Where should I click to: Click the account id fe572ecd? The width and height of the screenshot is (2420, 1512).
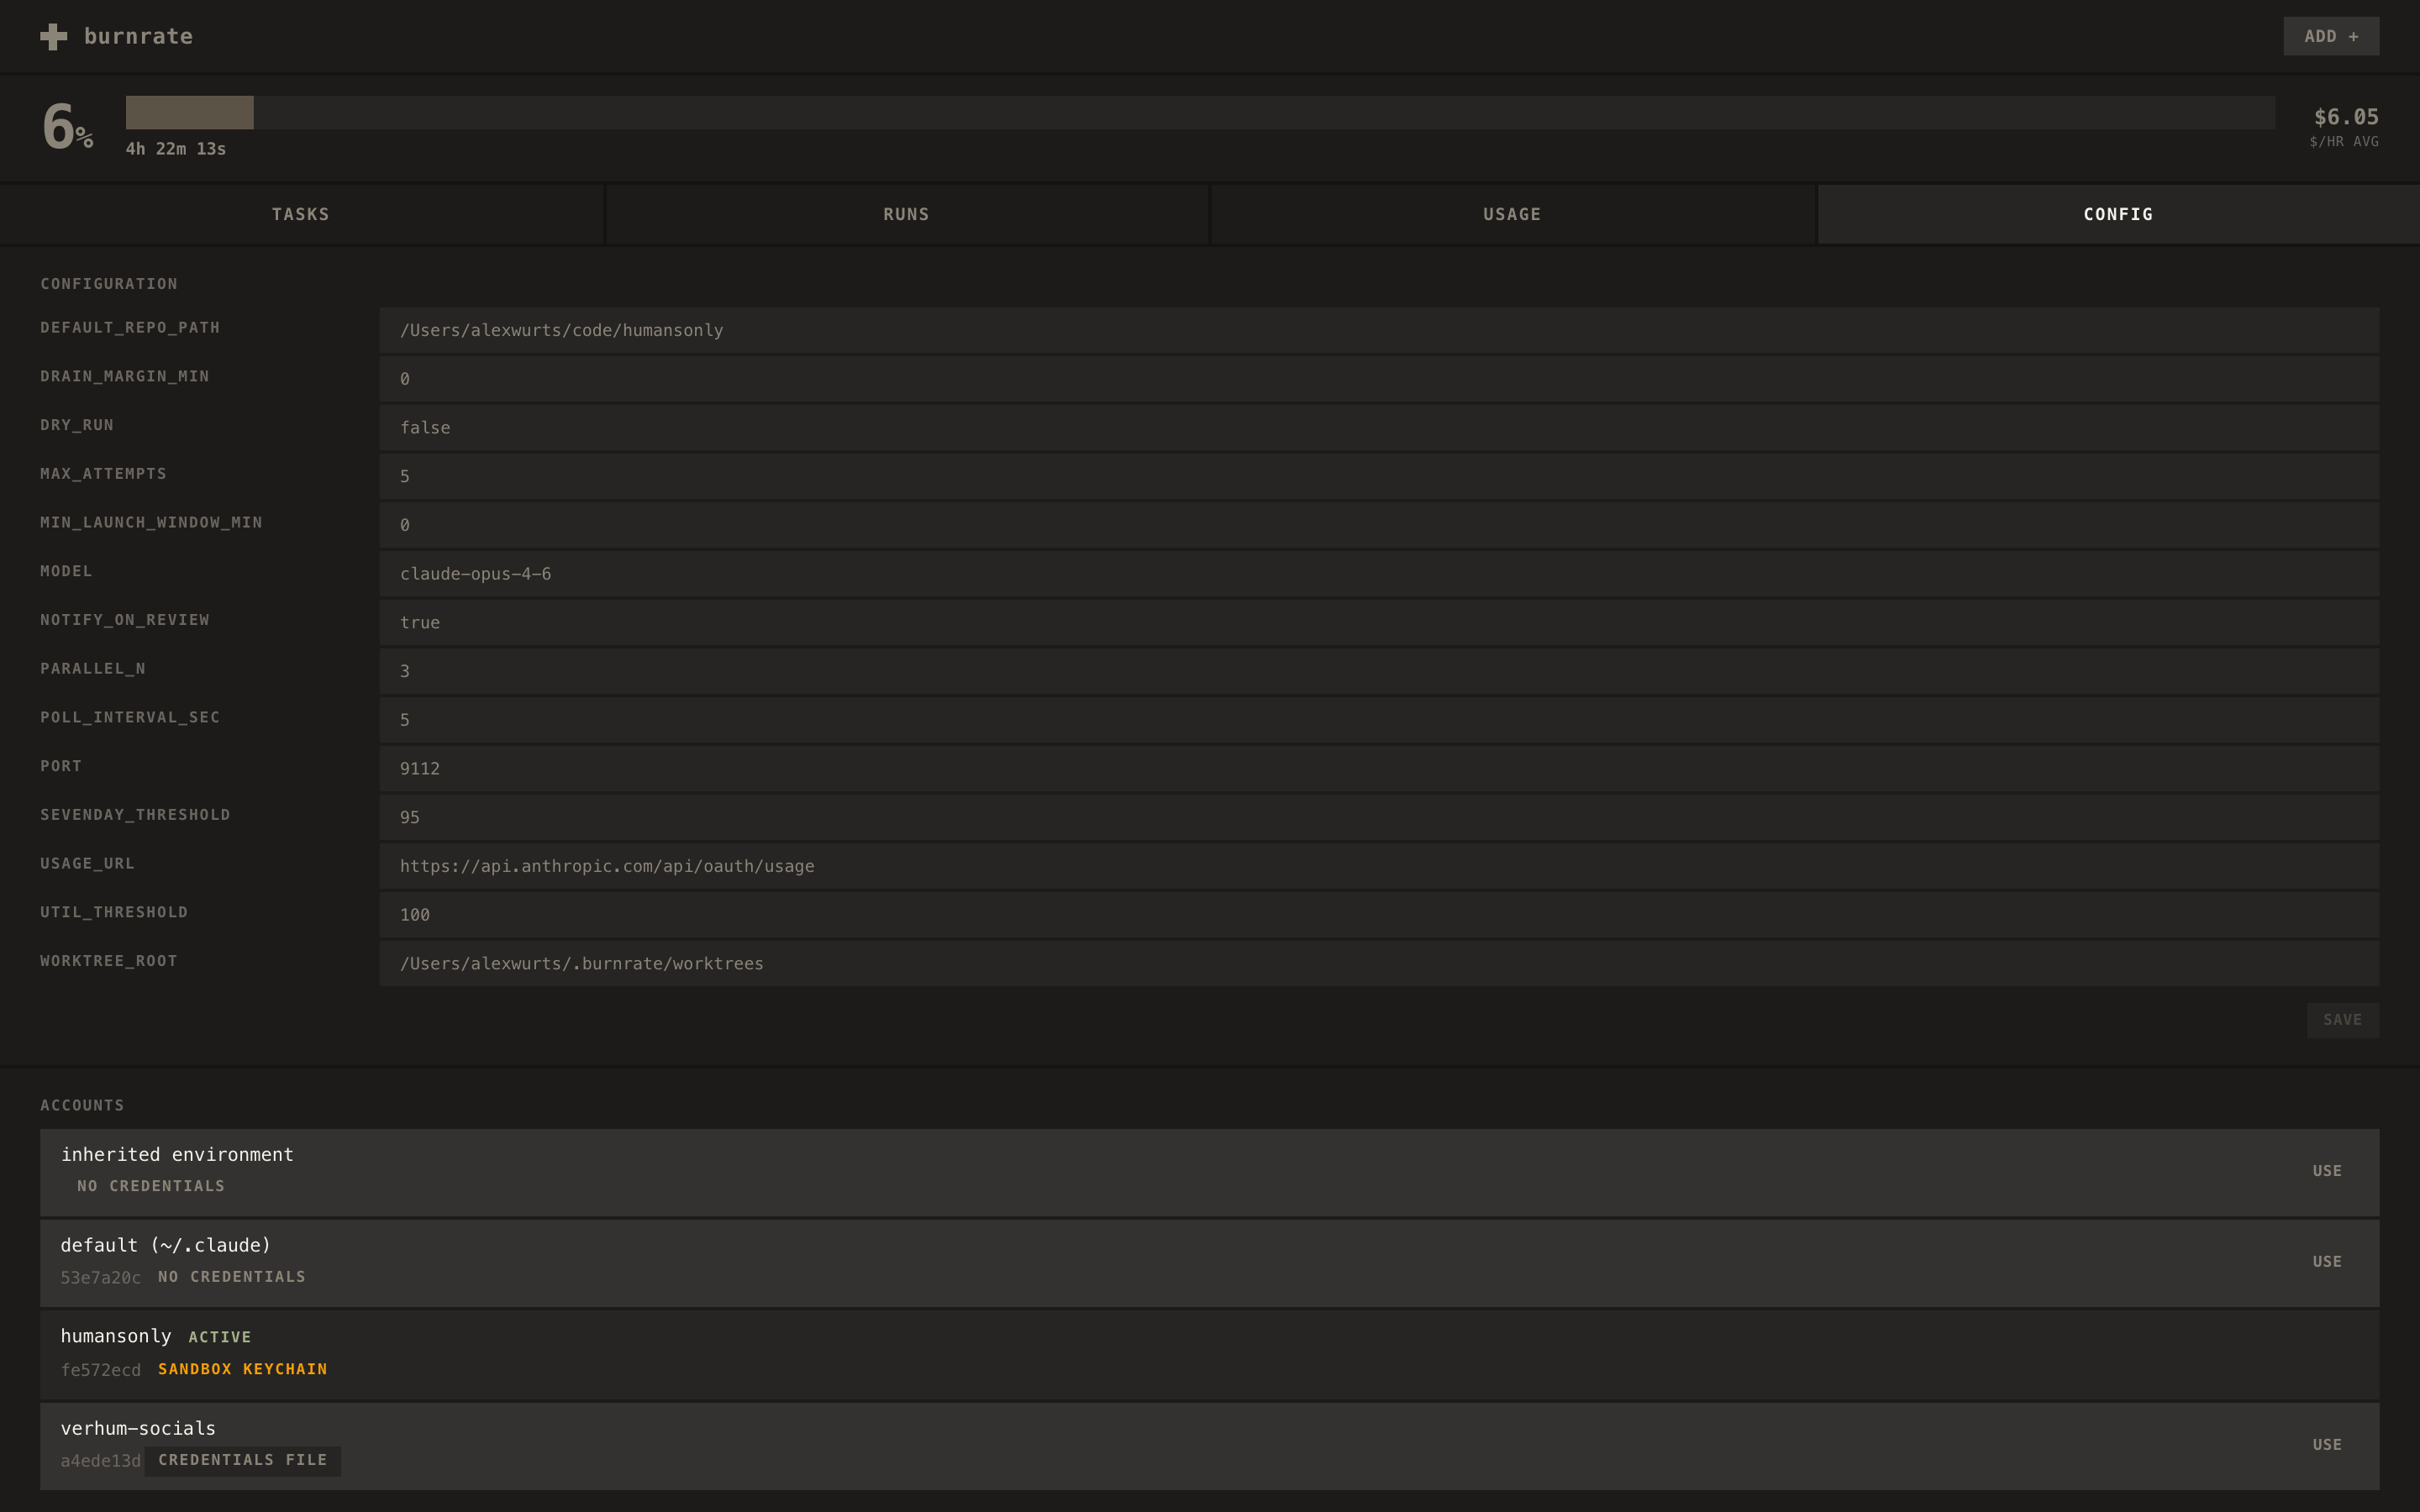101,1370
